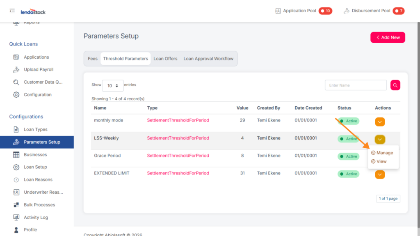
Task: Click the Enter Name search field
Action: pos(355,85)
